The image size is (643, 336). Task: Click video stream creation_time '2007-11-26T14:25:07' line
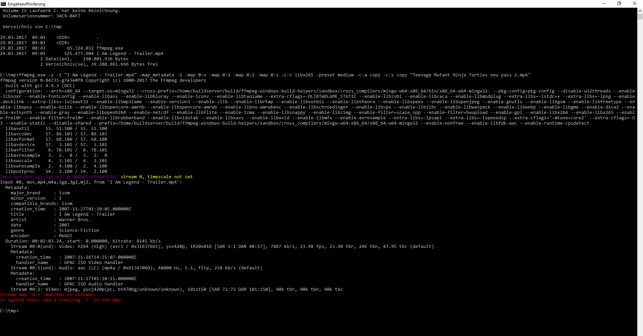coord(76,257)
